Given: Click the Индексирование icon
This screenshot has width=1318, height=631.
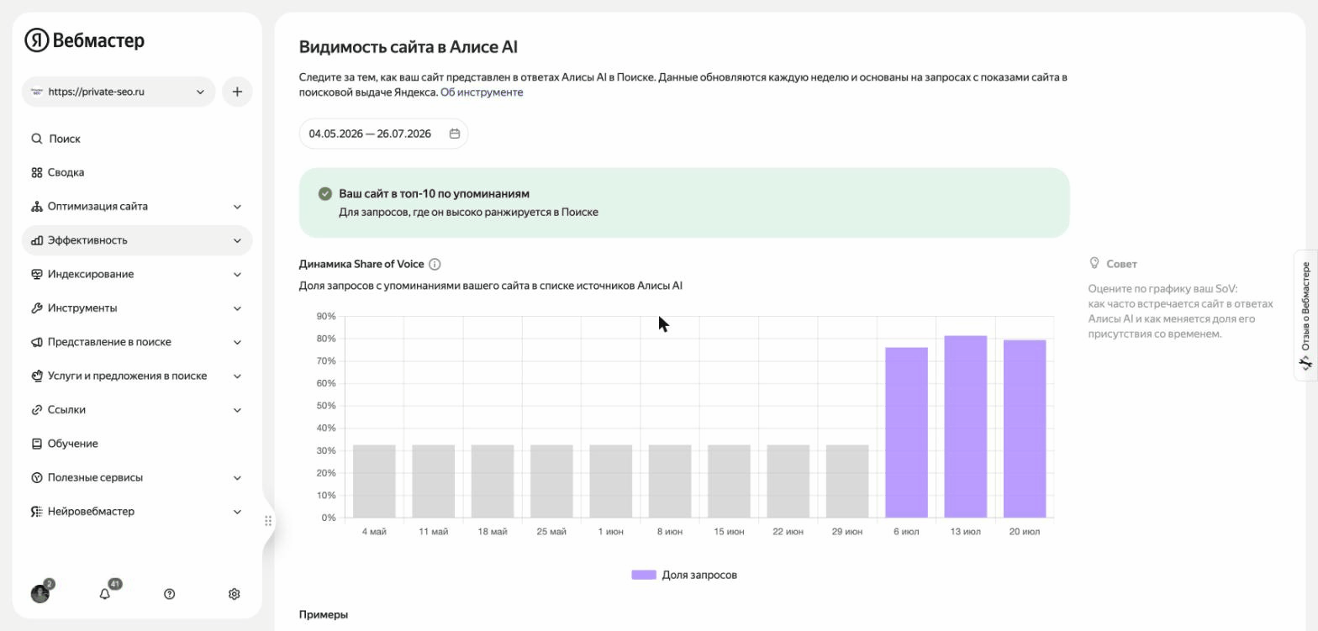Looking at the screenshot, I should coord(37,274).
